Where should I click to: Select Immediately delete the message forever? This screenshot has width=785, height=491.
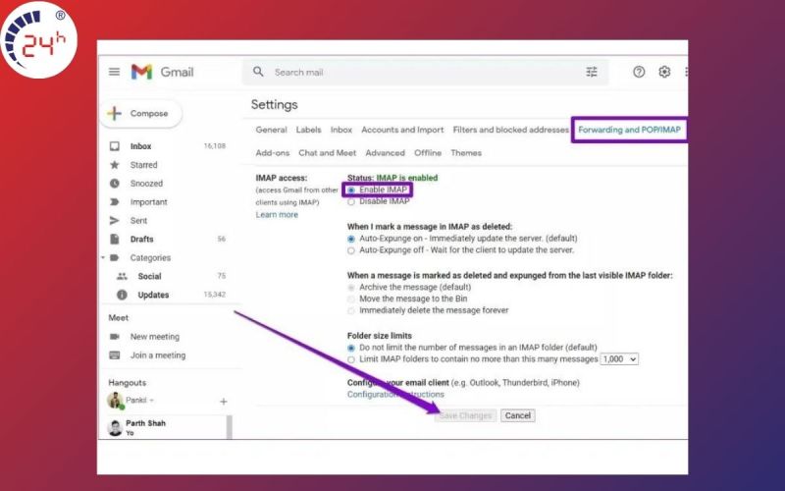(351, 310)
